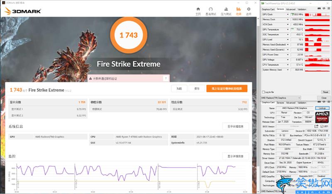Screen dimensions: 332x194
Task: Click the 70.86 FPS physics test result
Action: click(161, 109)
